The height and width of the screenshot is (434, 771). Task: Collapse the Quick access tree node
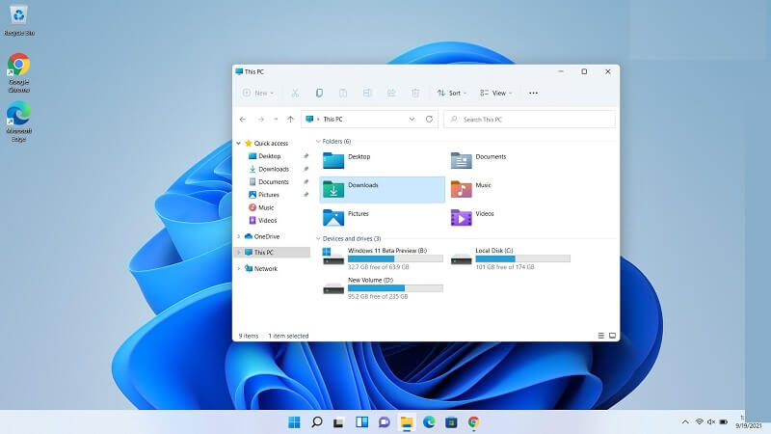(239, 143)
